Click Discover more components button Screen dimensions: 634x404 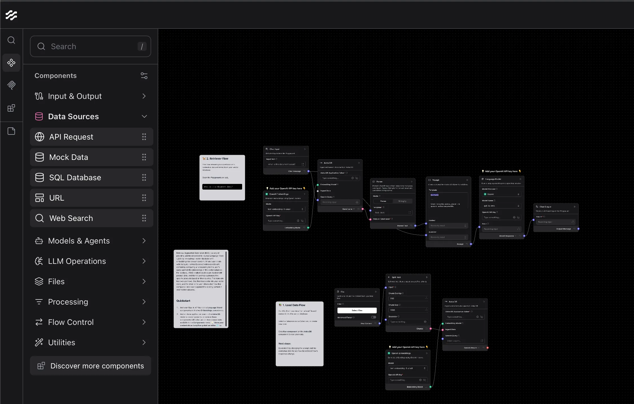90,366
